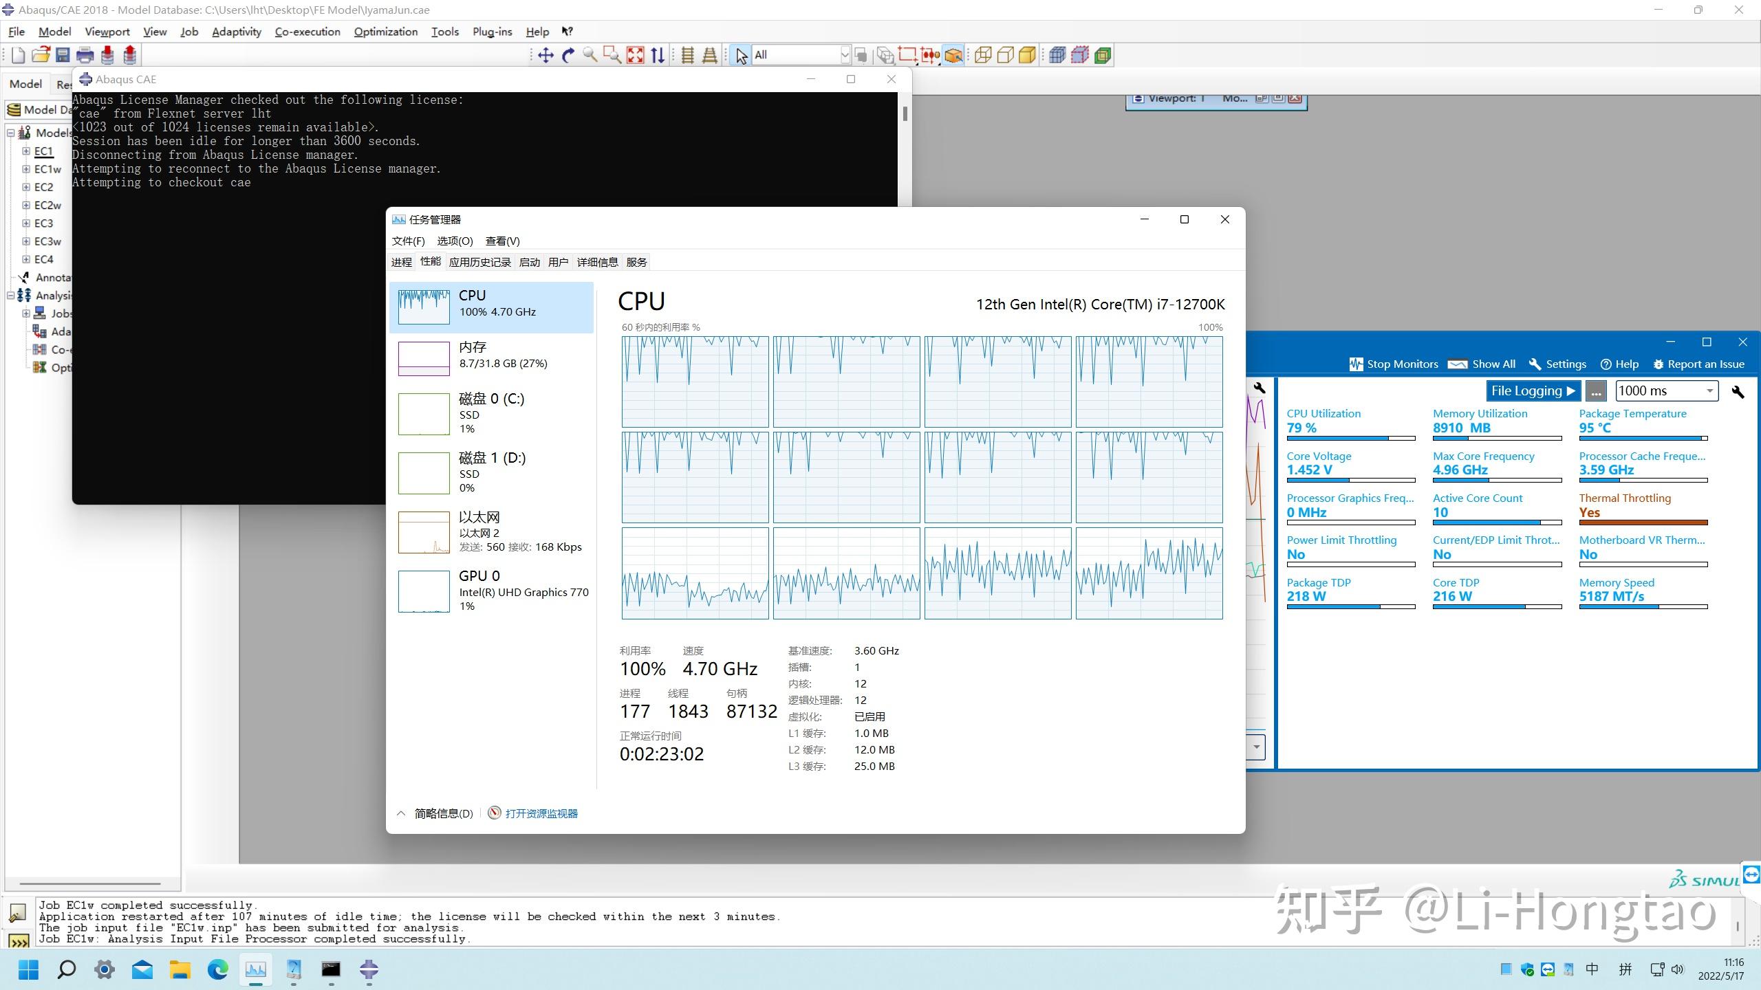Open the All selection filter dropdown
1761x990 pixels.
845,55
